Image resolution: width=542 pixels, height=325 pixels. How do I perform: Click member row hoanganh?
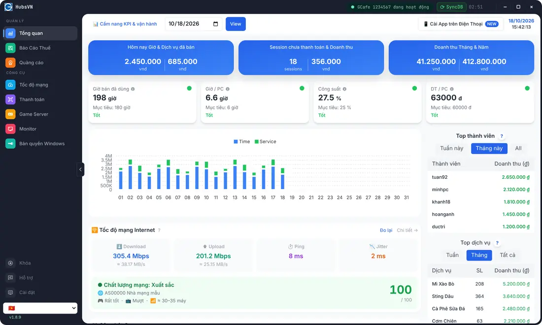tap(480, 215)
